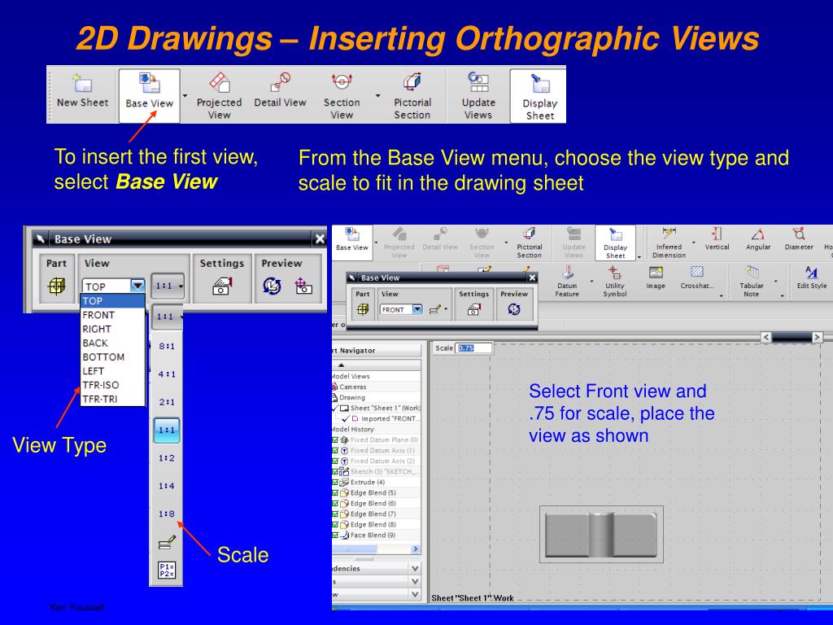Click the Vertical dimension tool
833x625 pixels.
(x=717, y=239)
